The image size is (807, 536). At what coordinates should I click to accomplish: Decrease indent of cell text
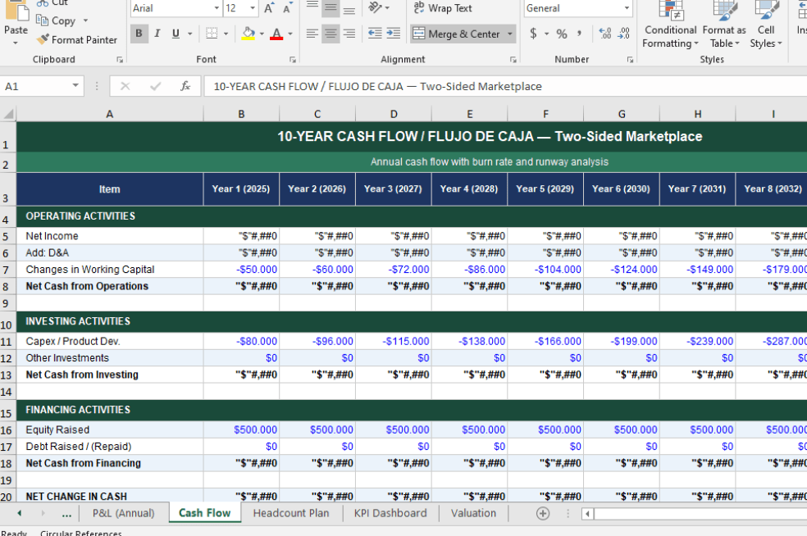point(375,34)
